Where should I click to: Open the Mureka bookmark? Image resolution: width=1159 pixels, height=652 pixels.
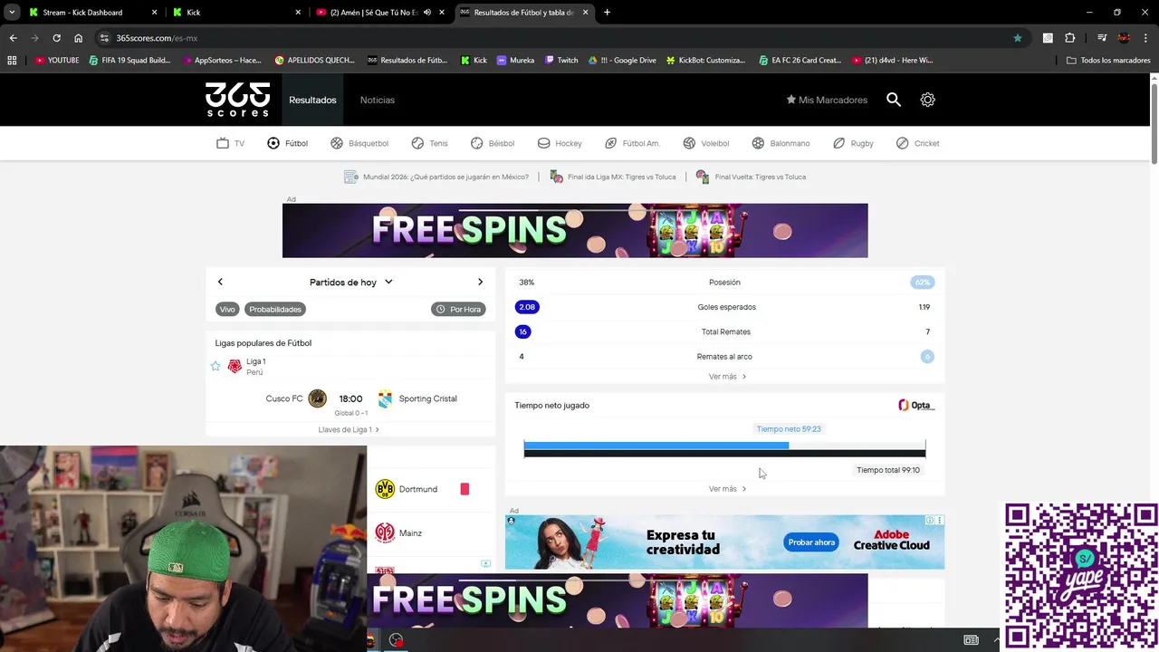[x=515, y=61]
